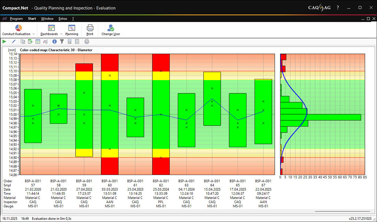
Task: Open the Program menu
Action: (x=16, y=19)
